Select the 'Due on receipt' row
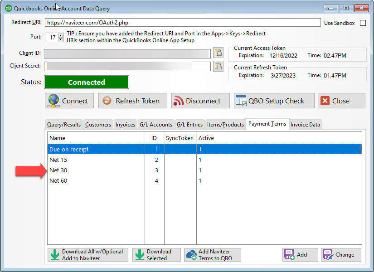 click(204, 149)
